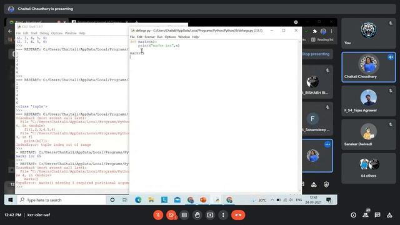Click the Sanamdeep tile in shared screen
Screen dimensions: 400x225
point(317,119)
